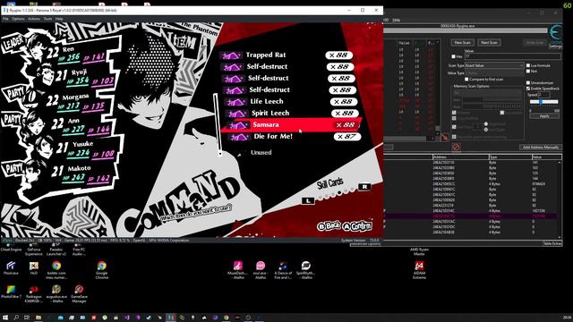Open the Value Type dropdown

[x=494, y=73]
